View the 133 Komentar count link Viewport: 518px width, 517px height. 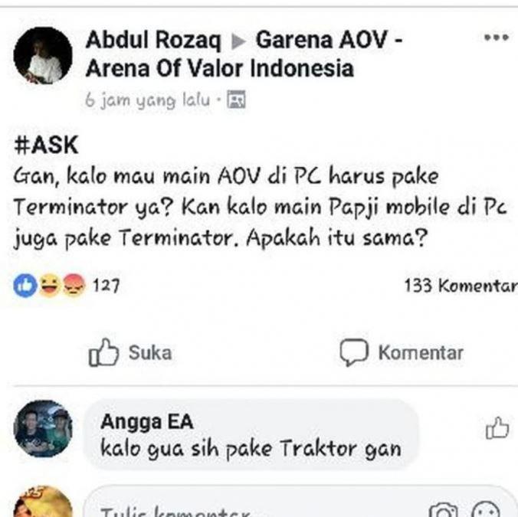pos(461,286)
